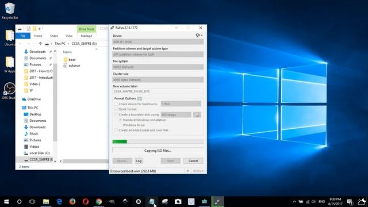Select the Ubuntu desktop folder icon
Screen dimensions: 368x207
pos(10,37)
